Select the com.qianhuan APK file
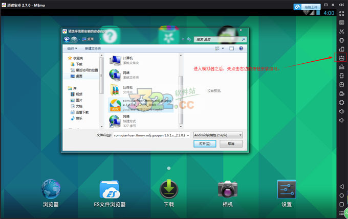This screenshot has height=219, width=348. (141, 105)
